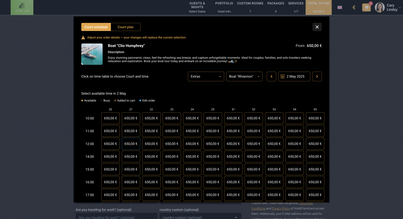Click the 2 May 2025 date field

point(294,77)
